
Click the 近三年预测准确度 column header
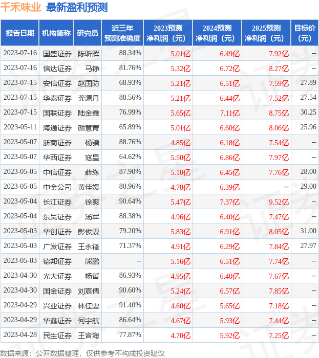122,33
